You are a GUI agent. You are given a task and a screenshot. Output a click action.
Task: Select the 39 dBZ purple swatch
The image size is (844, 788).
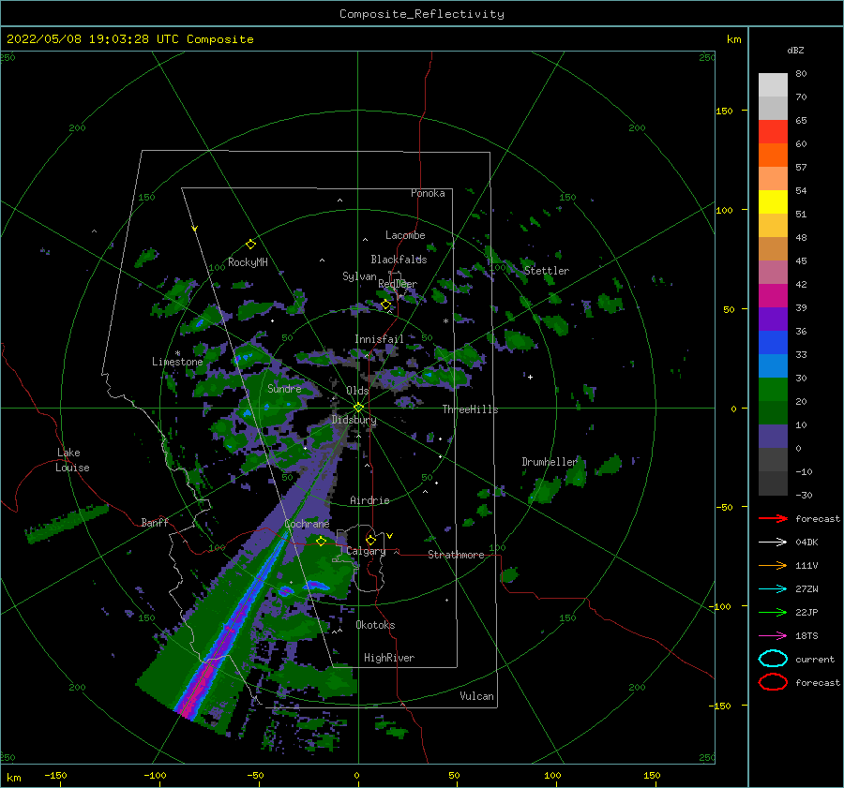tap(773, 319)
